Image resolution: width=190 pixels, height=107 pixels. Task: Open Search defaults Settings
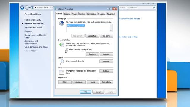(x=106, y=62)
